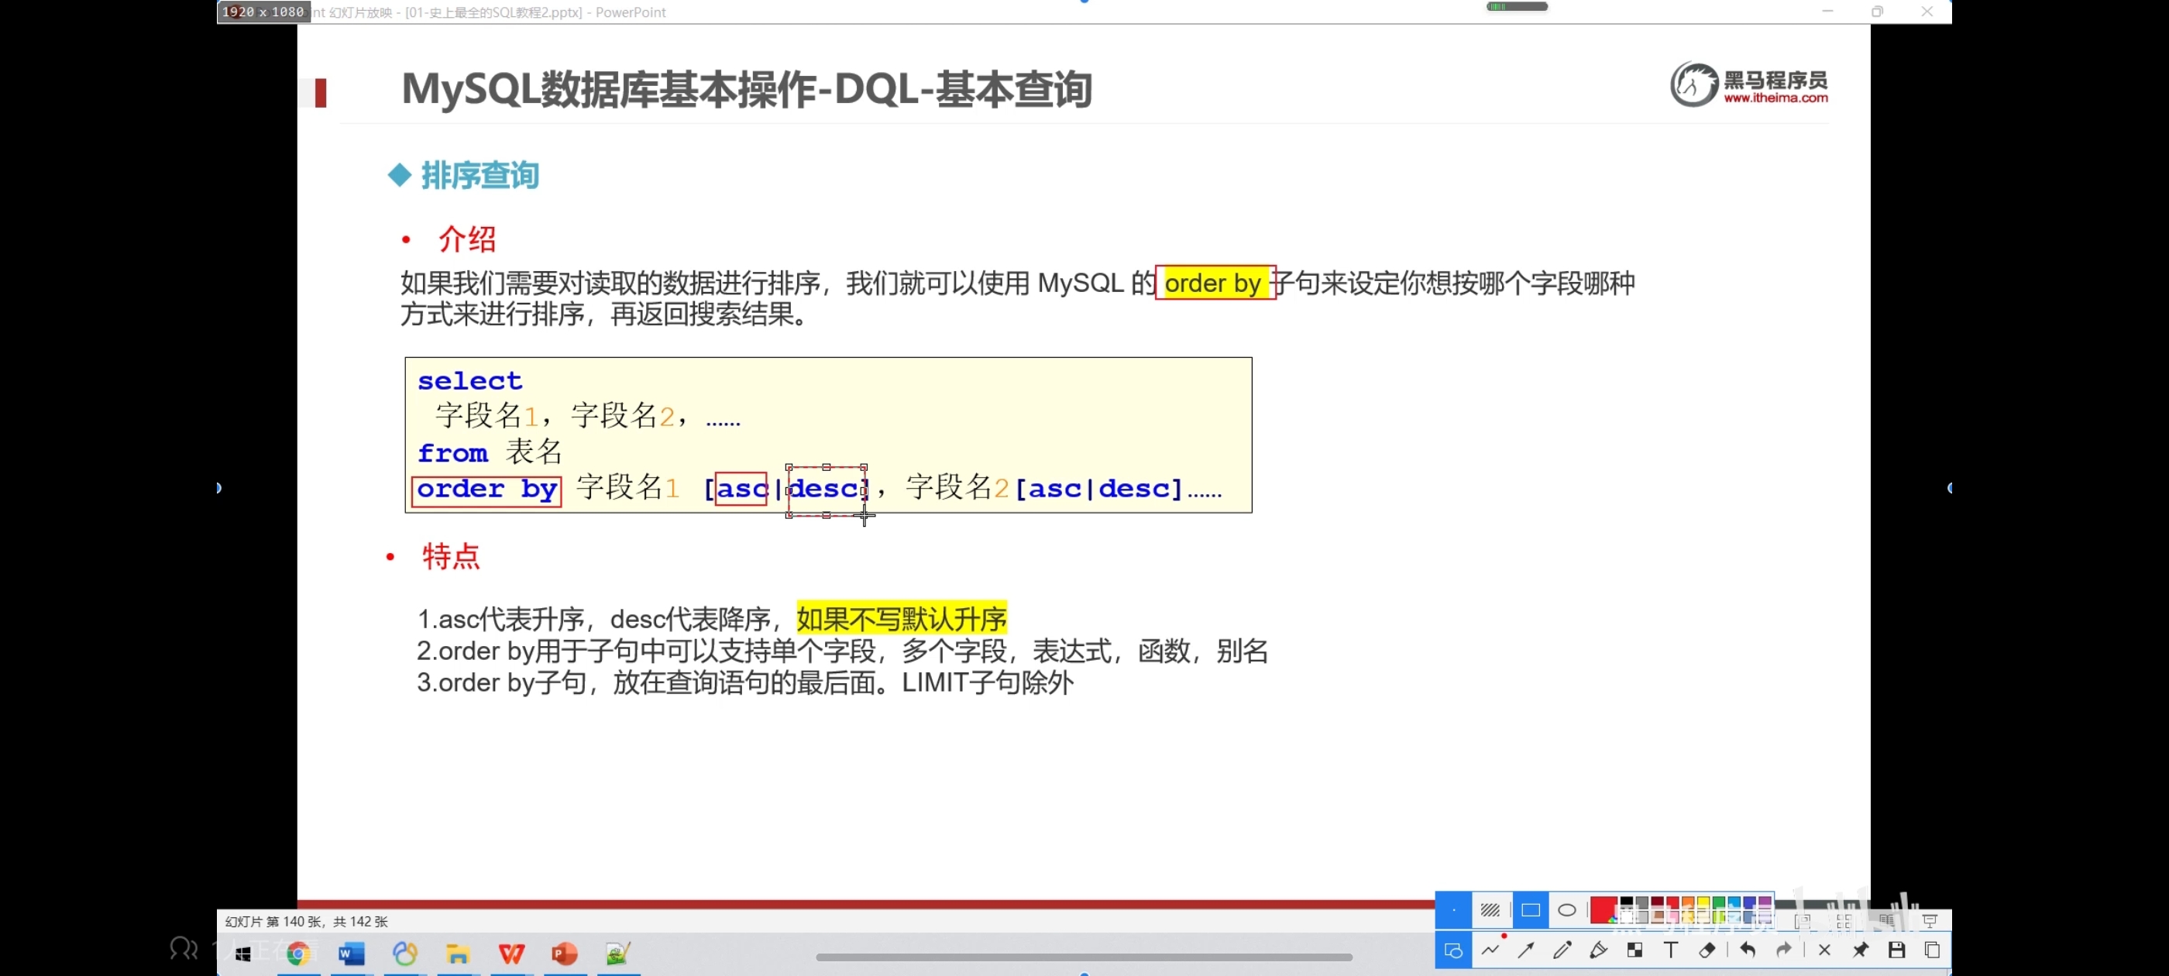Pin the screenshot to screen

[1860, 950]
